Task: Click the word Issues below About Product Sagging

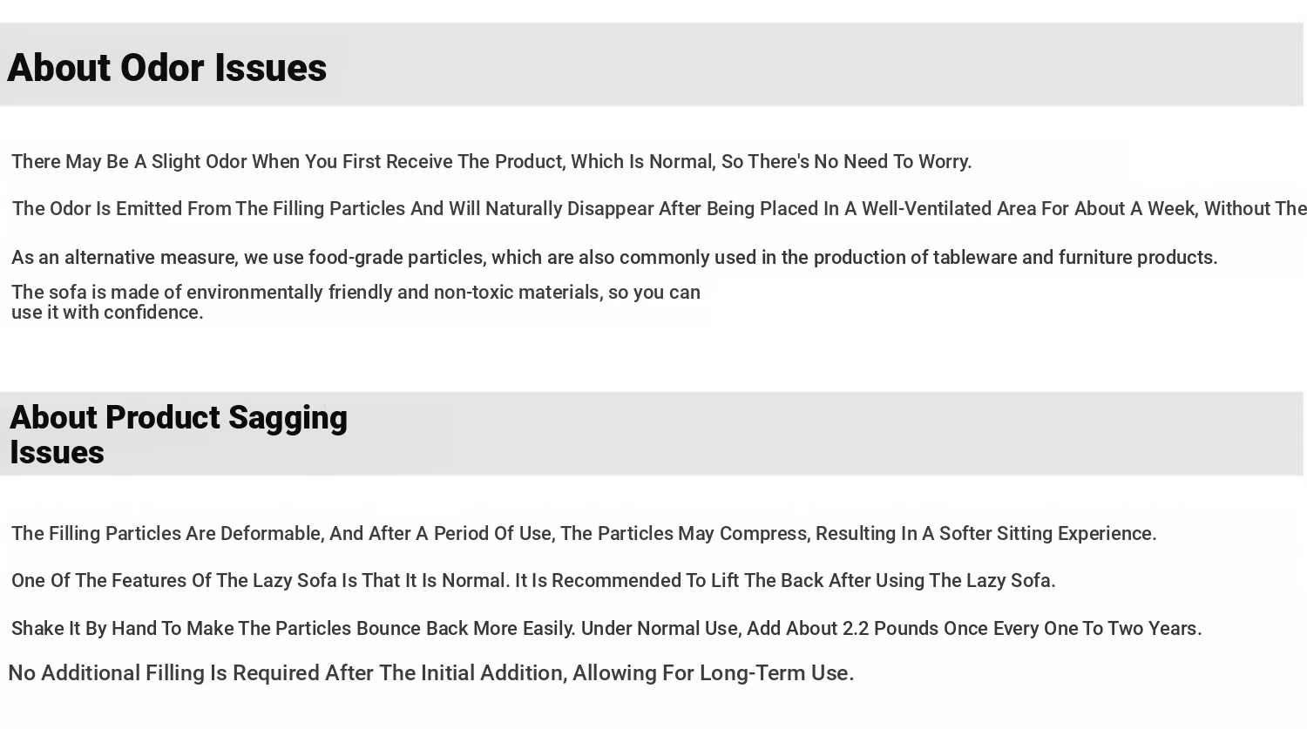Action: (58, 453)
